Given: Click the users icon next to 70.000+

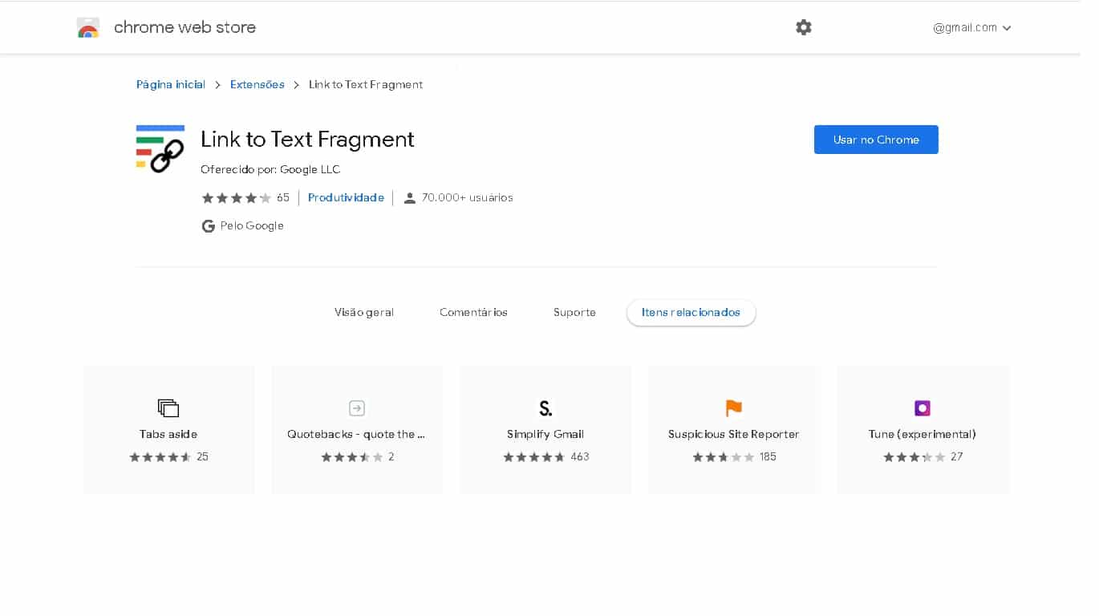Looking at the screenshot, I should pos(410,197).
